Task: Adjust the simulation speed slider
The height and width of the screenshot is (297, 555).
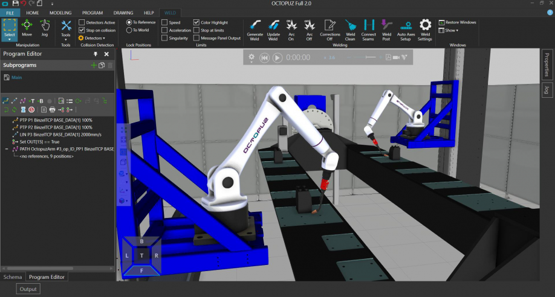Action: click(365, 57)
